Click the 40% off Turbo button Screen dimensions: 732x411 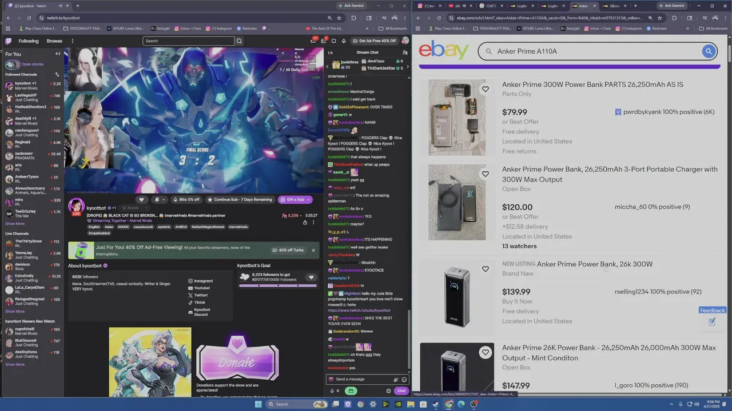[288, 250]
